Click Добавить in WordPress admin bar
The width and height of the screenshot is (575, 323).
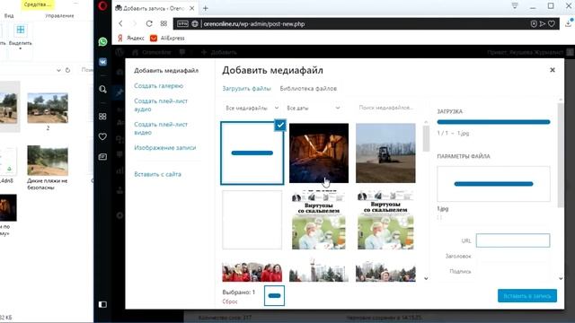click(219, 52)
